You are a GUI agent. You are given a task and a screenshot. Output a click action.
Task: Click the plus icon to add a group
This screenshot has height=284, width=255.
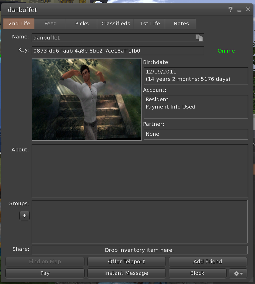pos(24,216)
